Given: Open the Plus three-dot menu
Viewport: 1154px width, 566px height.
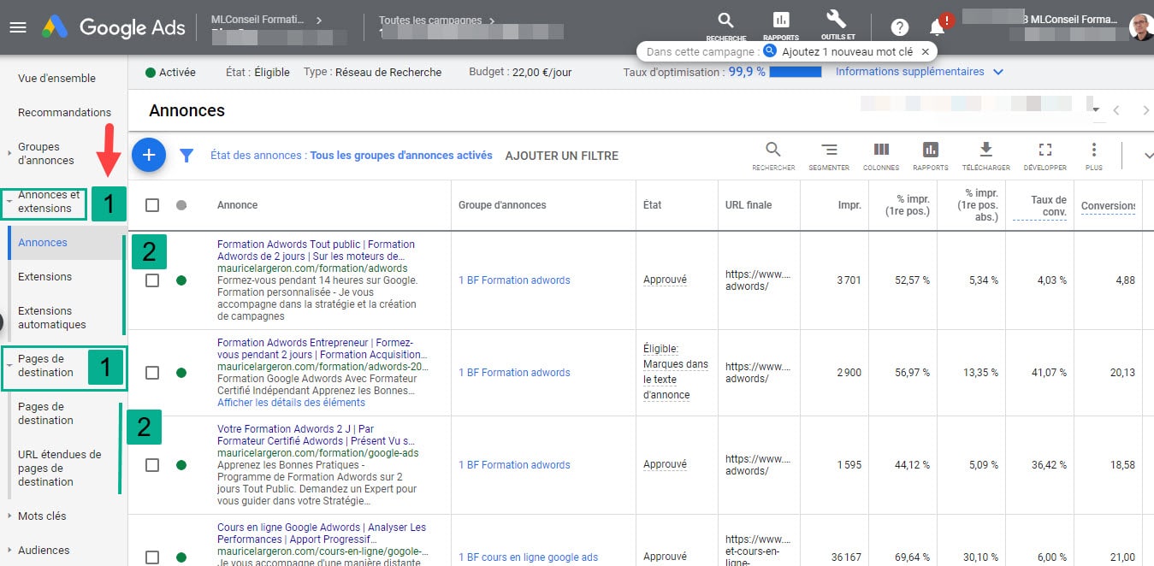Looking at the screenshot, I should 1093,156.
